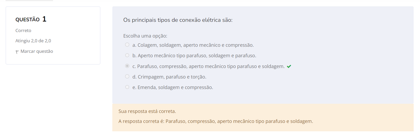Open the Marcar questão link
Viewport: 420px width, 135px height.
[x=37, y=51]
